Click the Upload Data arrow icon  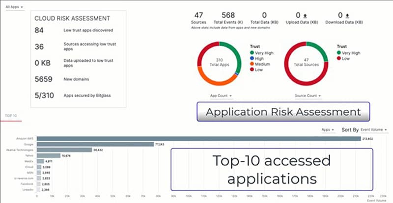(x=307, y=16)
